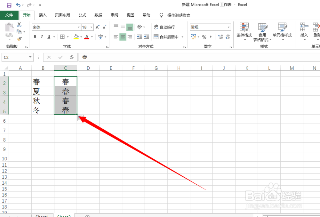The height and width of the screenshot is (217, 320).
Task: Select column D header
Action: click(x=88, y=68)
